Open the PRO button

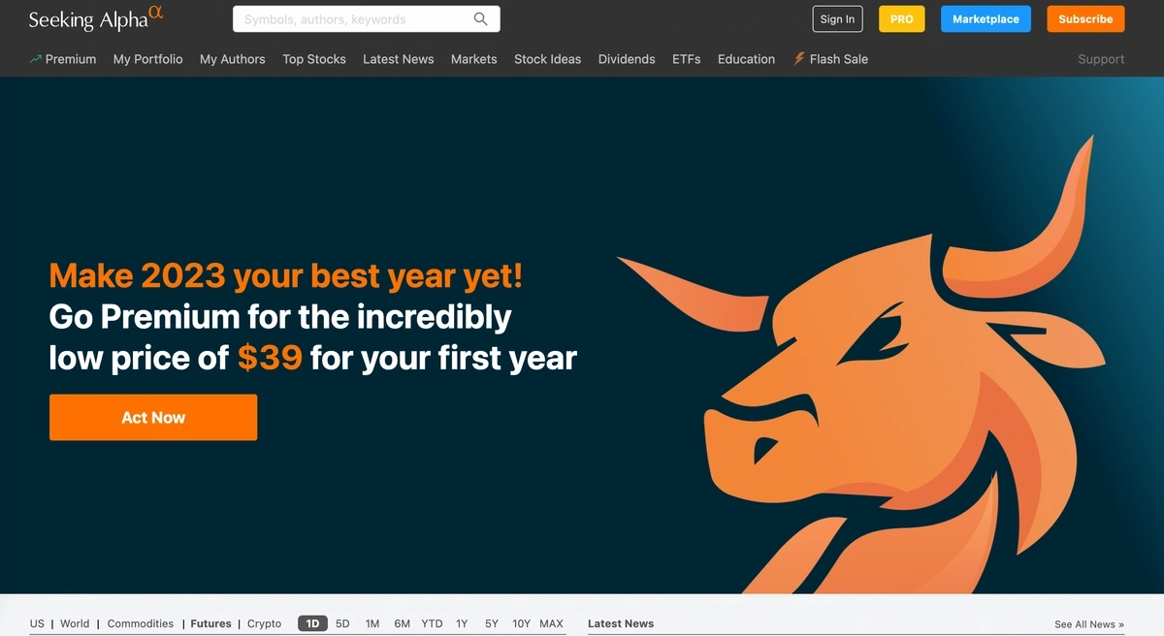click(x=902, y=19)
